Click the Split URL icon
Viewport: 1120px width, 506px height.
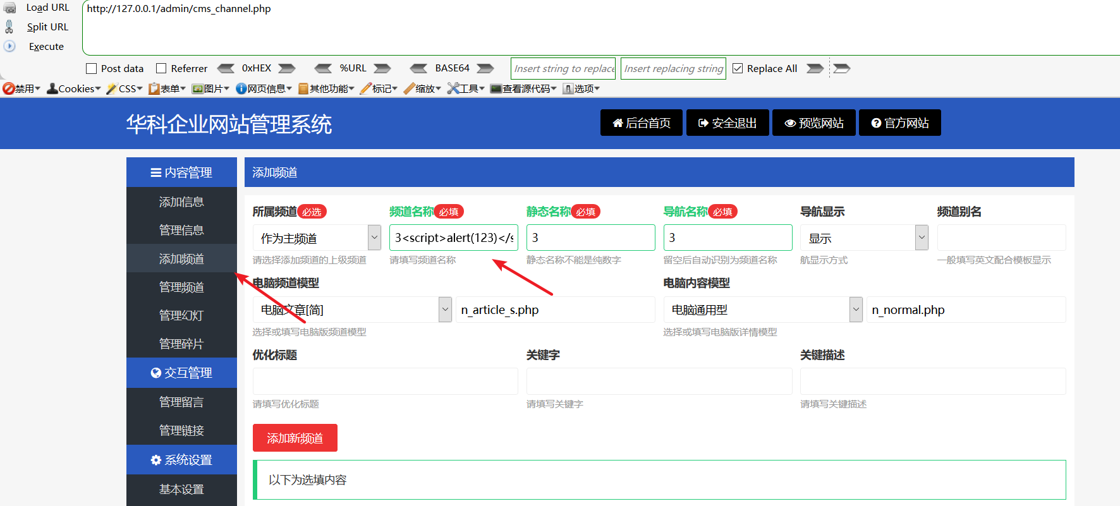(9, 27)
